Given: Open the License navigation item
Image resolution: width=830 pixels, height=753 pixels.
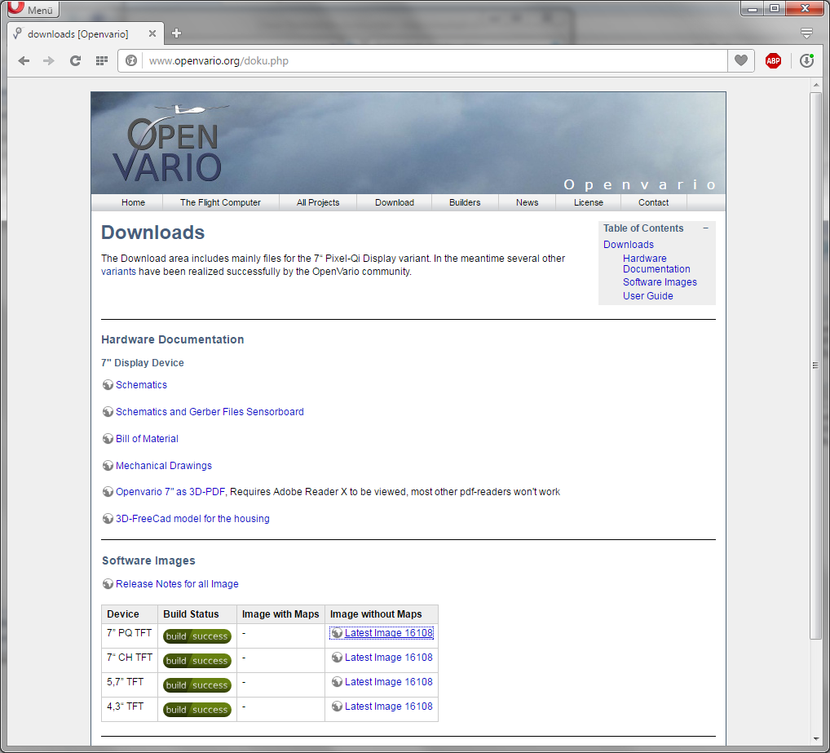Looking at the screenshot, I should pos(589,202).
